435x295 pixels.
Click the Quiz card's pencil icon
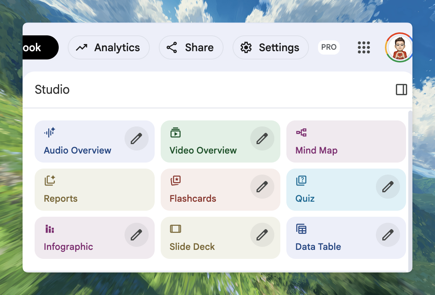click(388, 187)
